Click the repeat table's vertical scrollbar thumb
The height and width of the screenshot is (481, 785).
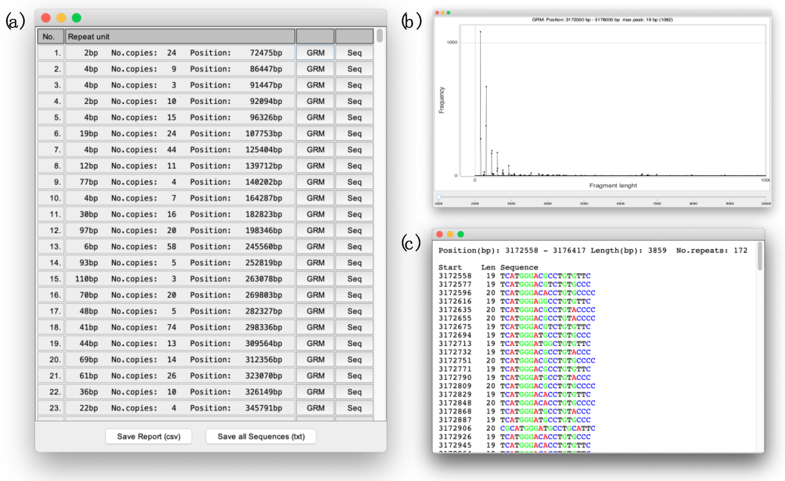tap(379, 36)
